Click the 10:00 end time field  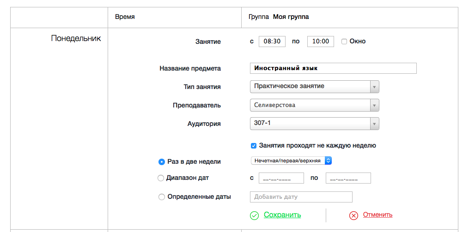[x=320, y=42]
